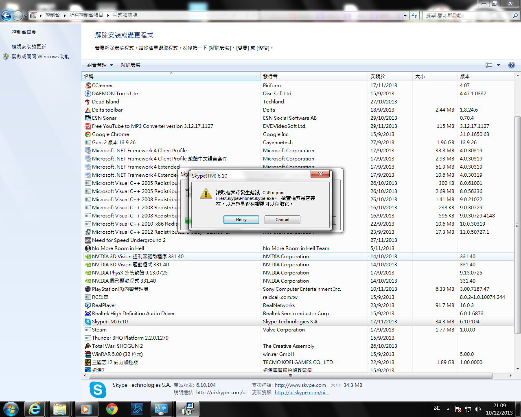Viewport: 521px width, 417px height.
Task: Open the help question mark icon
Action: click(512, 65)
